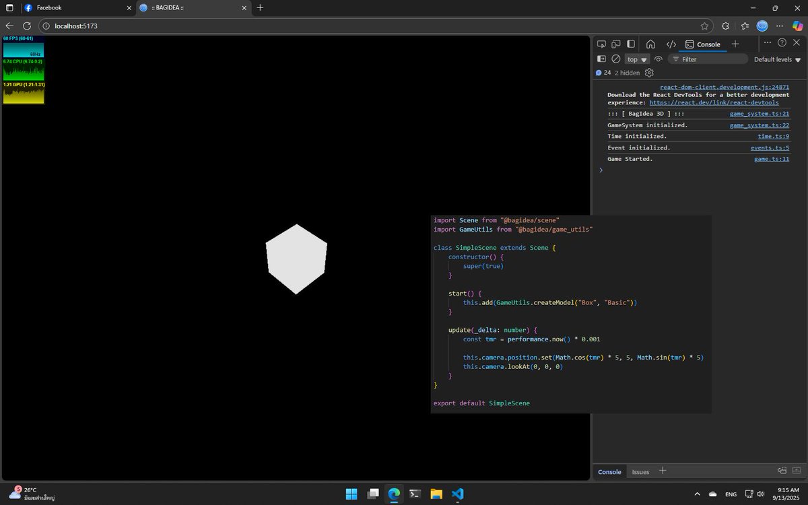Open the Default levels dropdown
Image resolution: width=808 pixels, height=505 pixels.
776,59
